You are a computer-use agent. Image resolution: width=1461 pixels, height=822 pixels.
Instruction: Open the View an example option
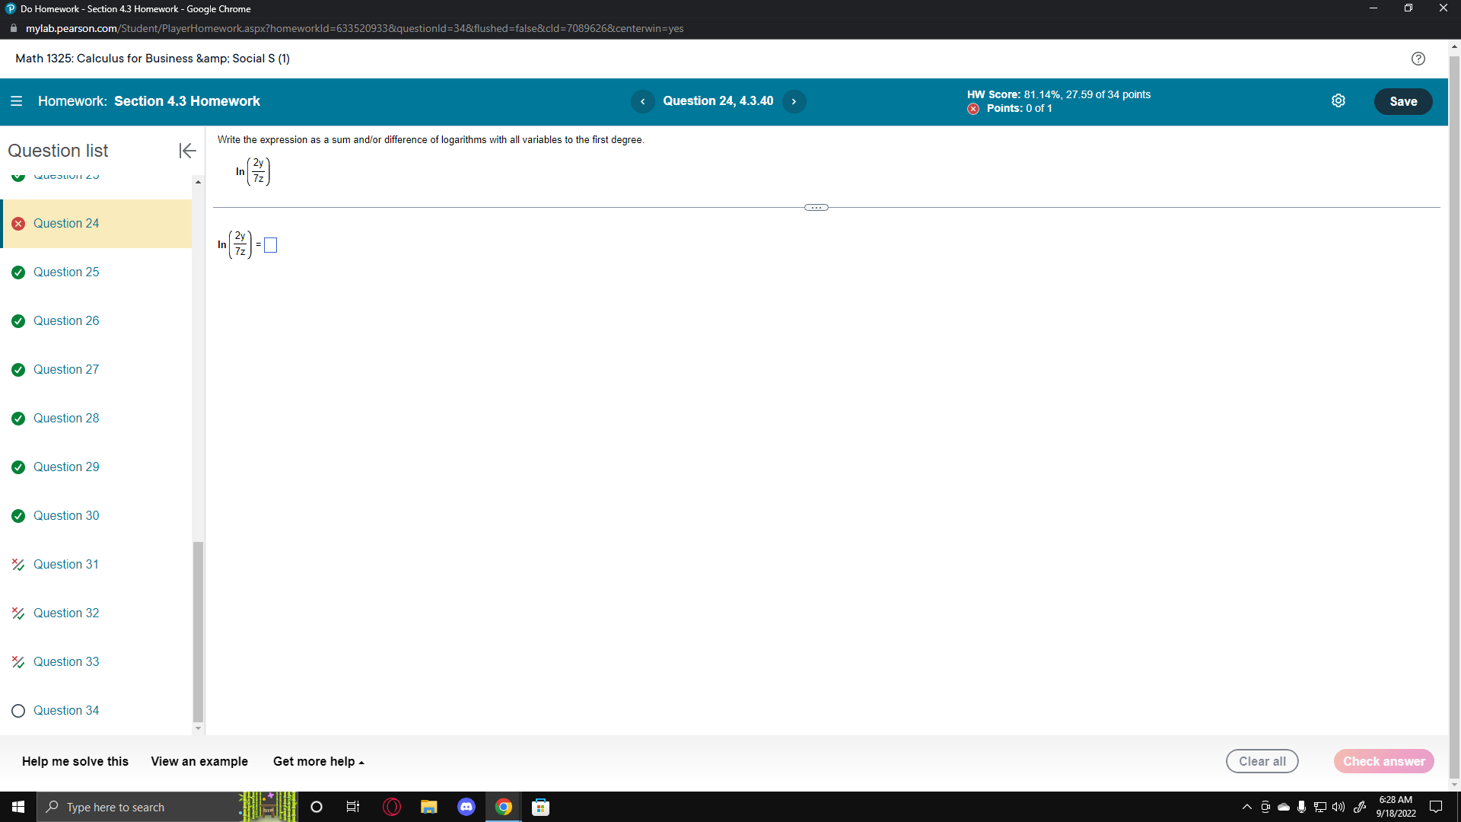(199, 761)
